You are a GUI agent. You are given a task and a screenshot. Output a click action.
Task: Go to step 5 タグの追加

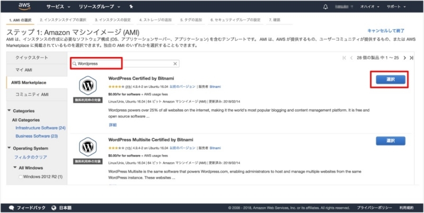pyautogui.click(x=191, y=20)
